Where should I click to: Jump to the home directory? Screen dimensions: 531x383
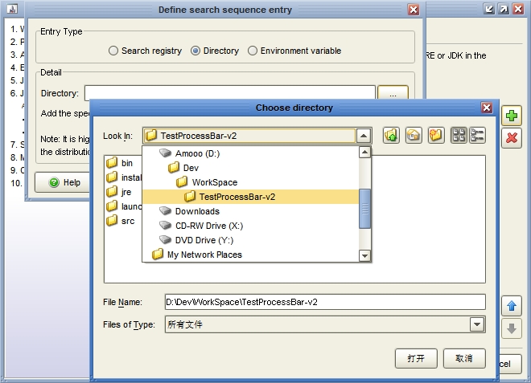[x=414, y=136]
